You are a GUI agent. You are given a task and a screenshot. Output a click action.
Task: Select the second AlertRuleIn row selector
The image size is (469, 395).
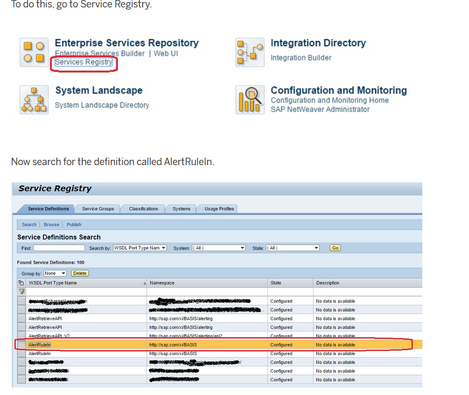(22, 354)
